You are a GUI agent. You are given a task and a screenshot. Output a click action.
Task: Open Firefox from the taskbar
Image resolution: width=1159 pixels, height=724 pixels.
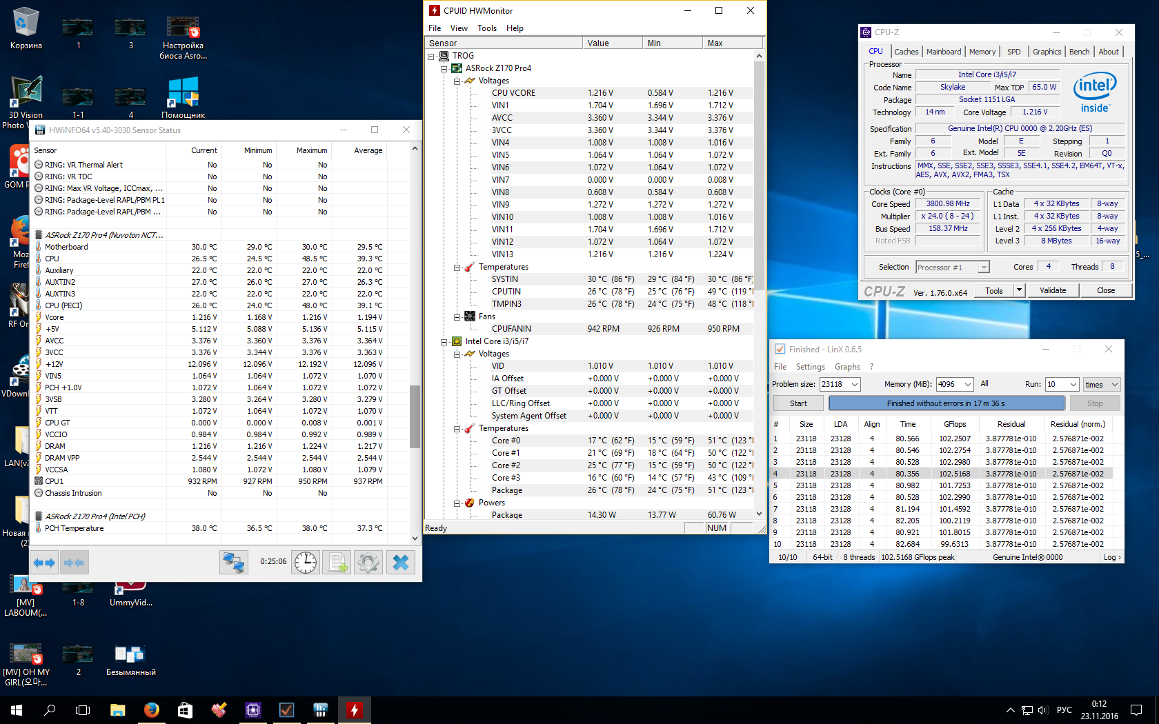(151, 710)
